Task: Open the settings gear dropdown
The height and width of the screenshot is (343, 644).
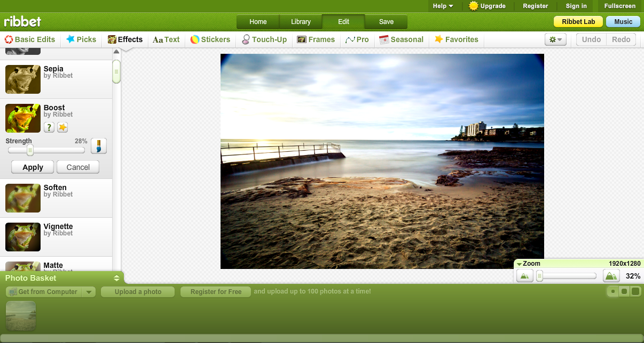Action: click(555, 39)
